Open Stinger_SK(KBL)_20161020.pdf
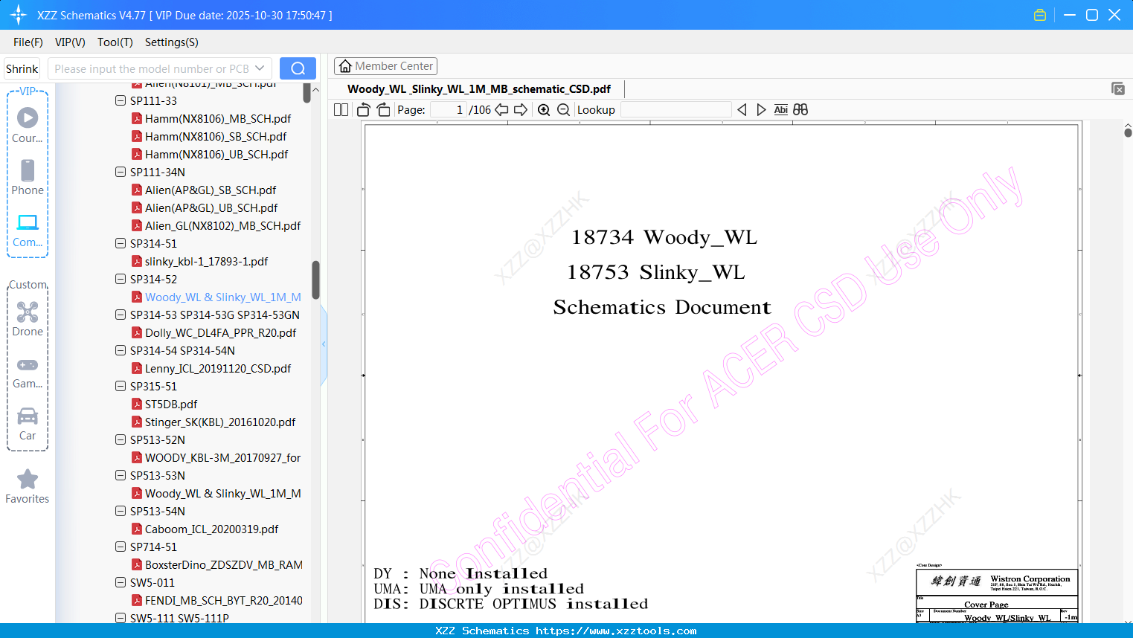1133x638 pixels. 220,422
